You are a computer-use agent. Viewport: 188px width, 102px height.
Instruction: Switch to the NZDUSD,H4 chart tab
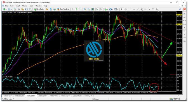[43, 96]
